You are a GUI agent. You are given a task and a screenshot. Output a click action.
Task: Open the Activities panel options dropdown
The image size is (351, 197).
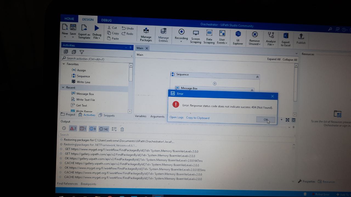click(126, 47)
